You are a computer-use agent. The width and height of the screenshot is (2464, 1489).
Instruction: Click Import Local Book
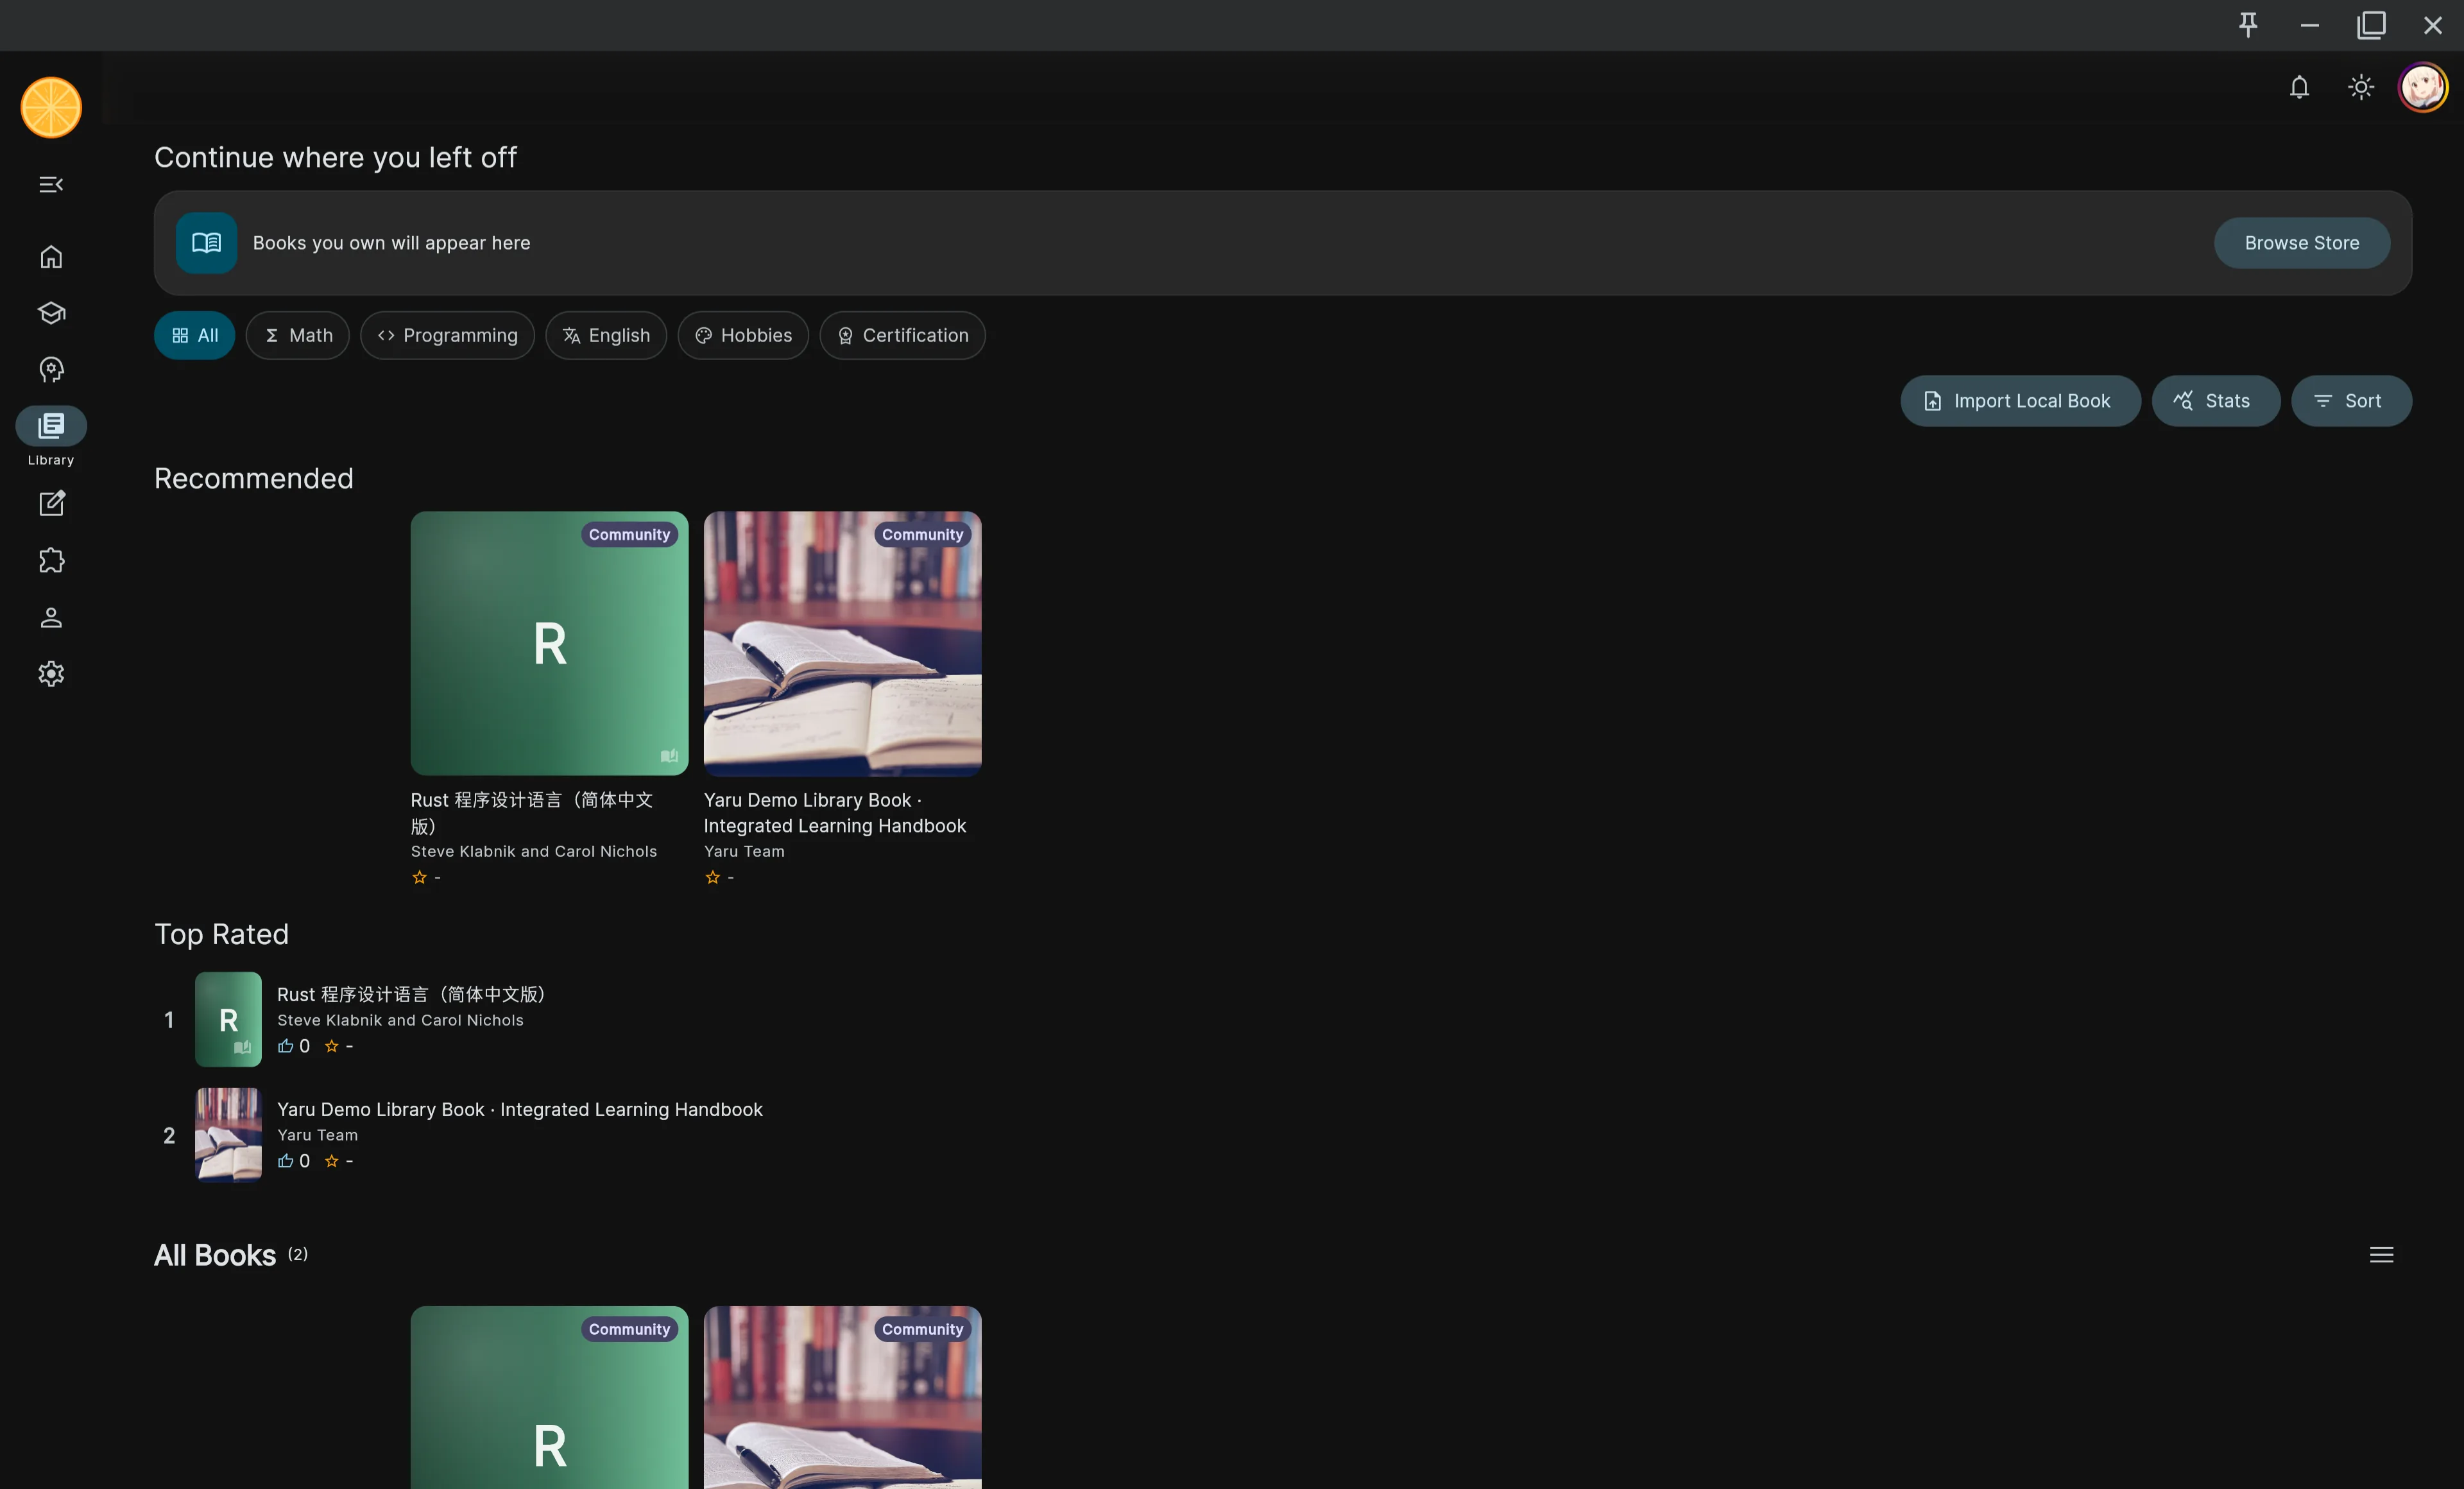point(2020,400)
